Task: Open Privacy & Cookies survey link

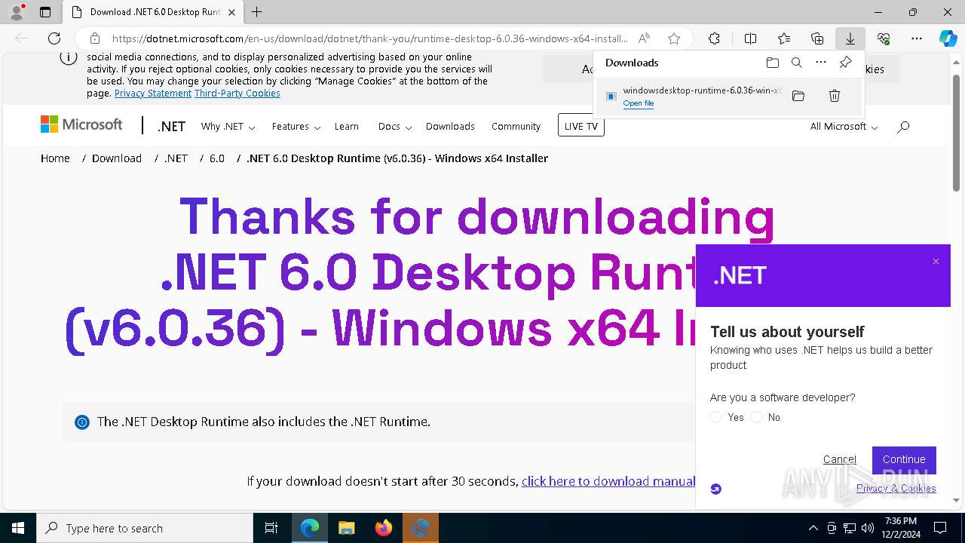Action: tap(896, 489)
